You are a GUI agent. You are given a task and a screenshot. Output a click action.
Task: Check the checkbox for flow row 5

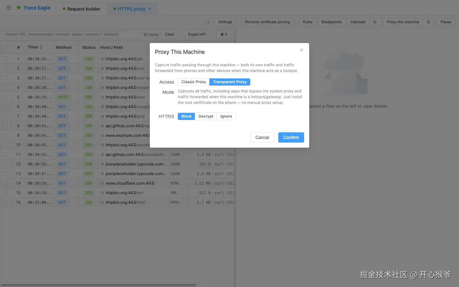tap(5, 97)
